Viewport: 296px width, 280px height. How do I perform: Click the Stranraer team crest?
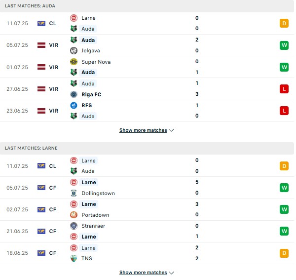coord(74,226)
